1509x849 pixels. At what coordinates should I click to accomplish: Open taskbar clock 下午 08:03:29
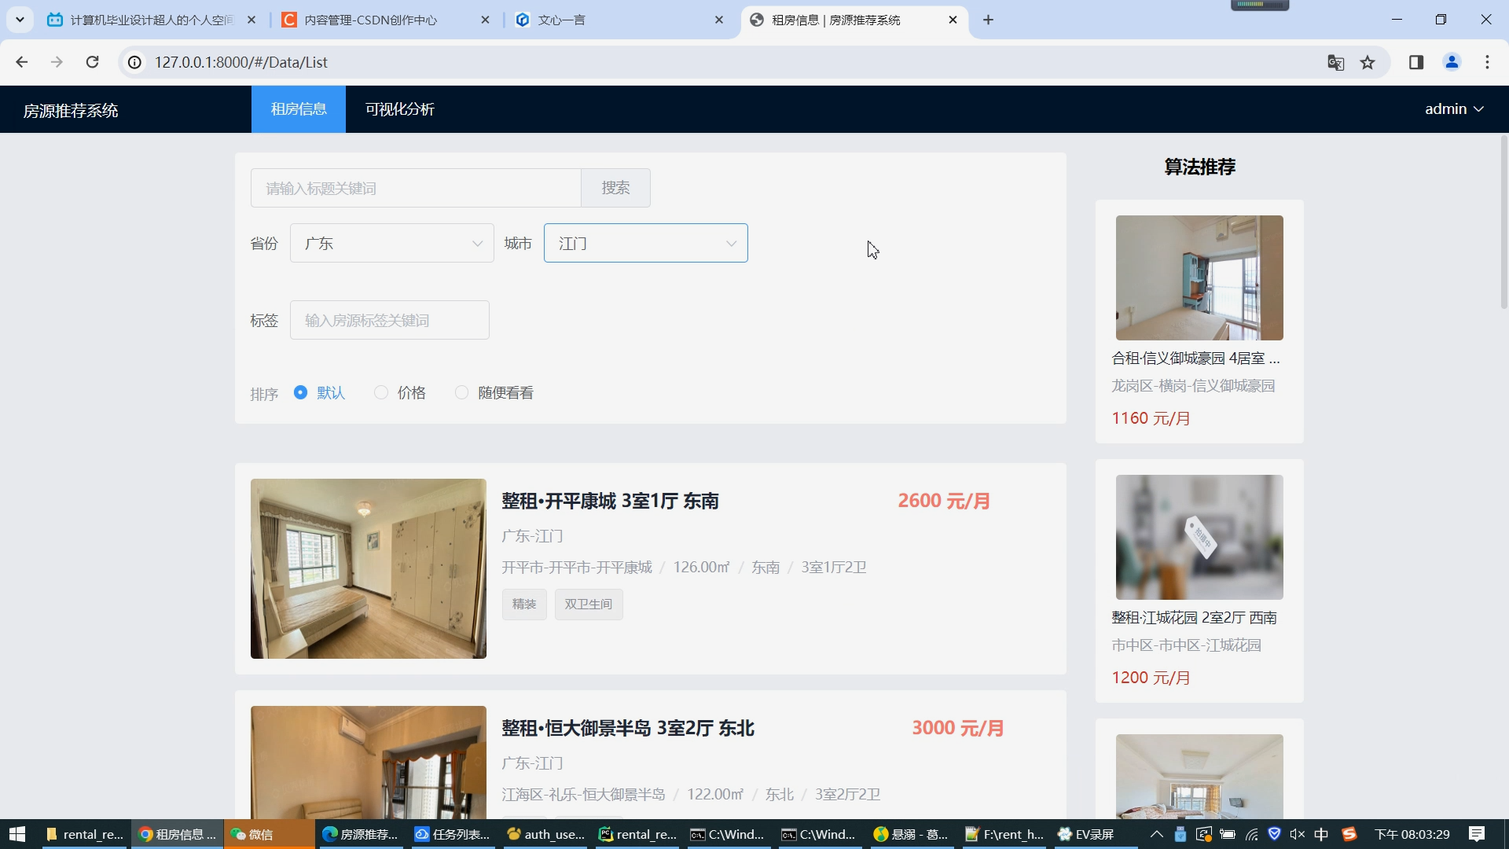(x=1412, y=834)
